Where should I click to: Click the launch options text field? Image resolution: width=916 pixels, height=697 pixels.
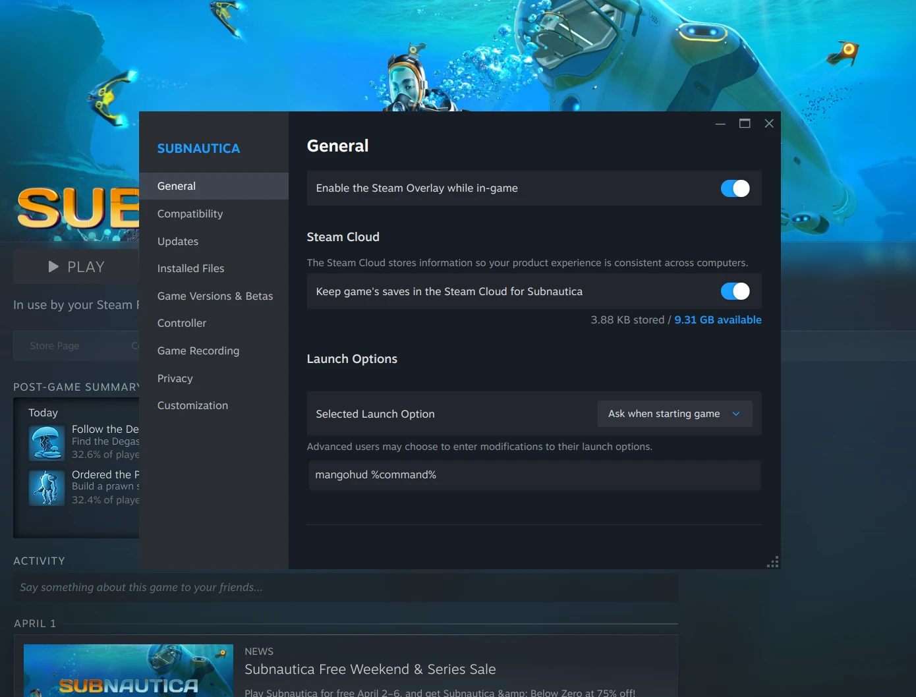(534, 475)
